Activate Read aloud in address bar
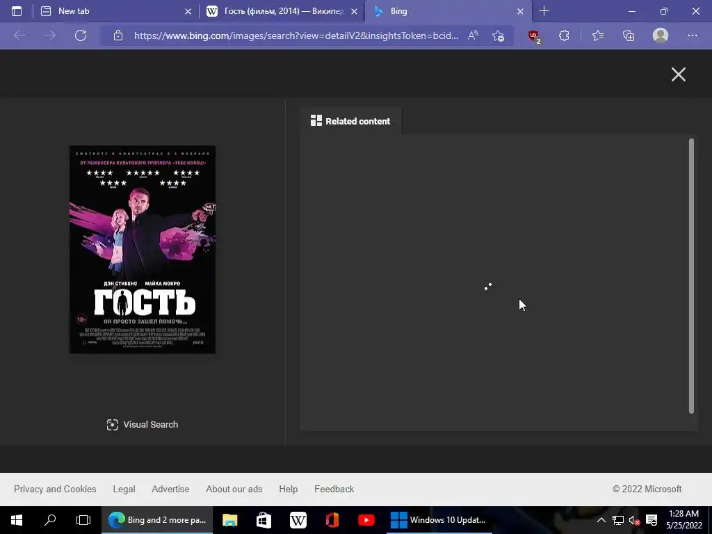712x534 pixels. click(473, 35)
